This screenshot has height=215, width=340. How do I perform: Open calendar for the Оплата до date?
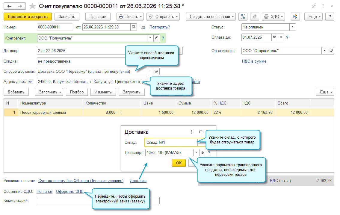[274, 37]
